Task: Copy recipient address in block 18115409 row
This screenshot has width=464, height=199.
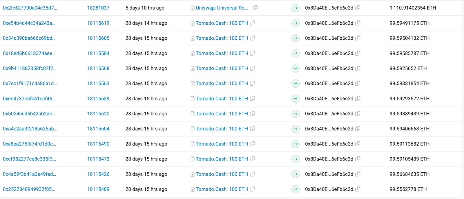Action: 358,189
